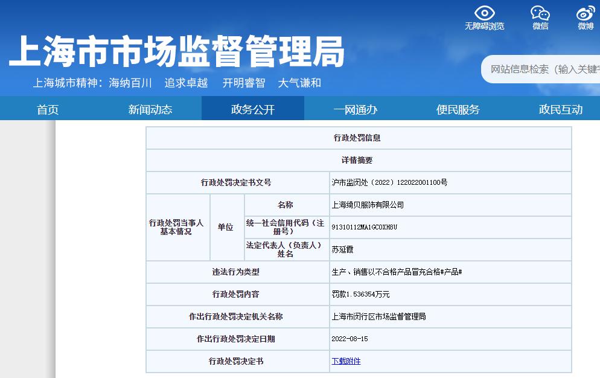Click the 违法行为类型 violation type row
This screenshot has height=378, width=600.
pyautogui.click(x=235, y=272)
